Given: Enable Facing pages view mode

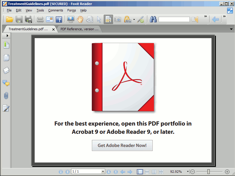Looking at the screenshot, I should pos(154,172).
